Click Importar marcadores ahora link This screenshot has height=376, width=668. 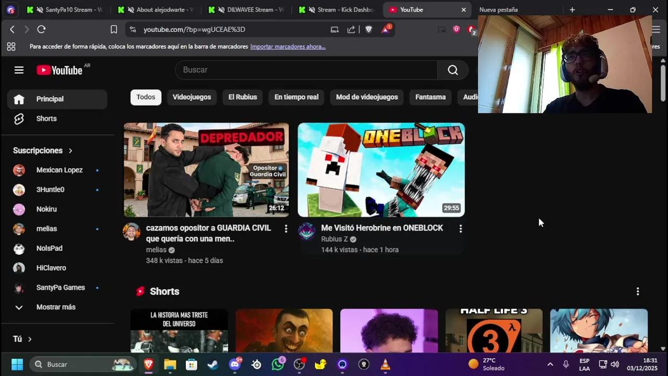(288, 46)
